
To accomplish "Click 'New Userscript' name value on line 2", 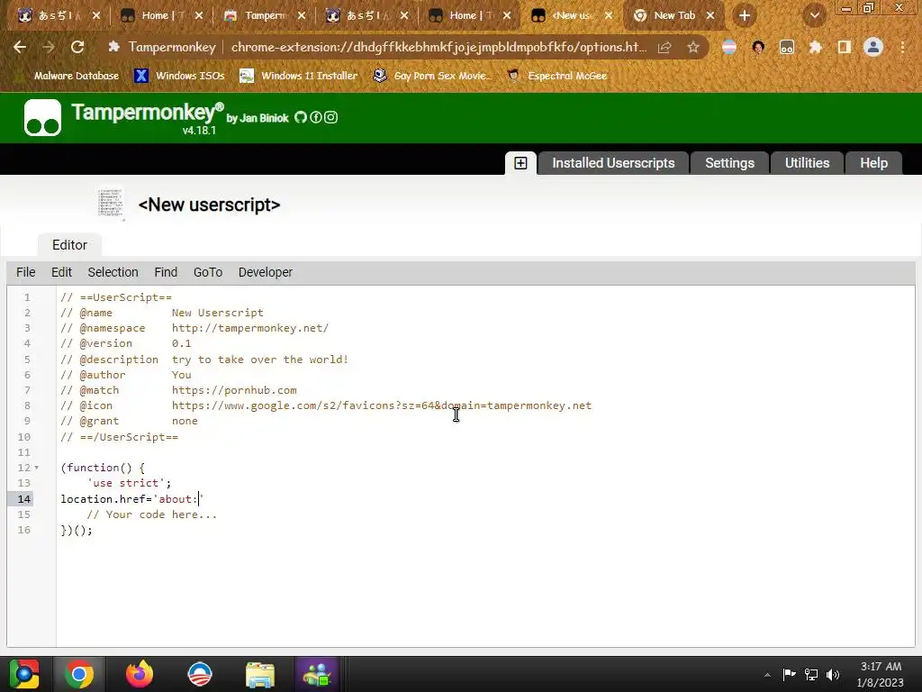I will 218,313.
